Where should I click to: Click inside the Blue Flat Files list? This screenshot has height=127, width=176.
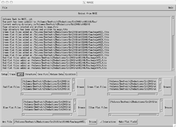click(47, 106)
